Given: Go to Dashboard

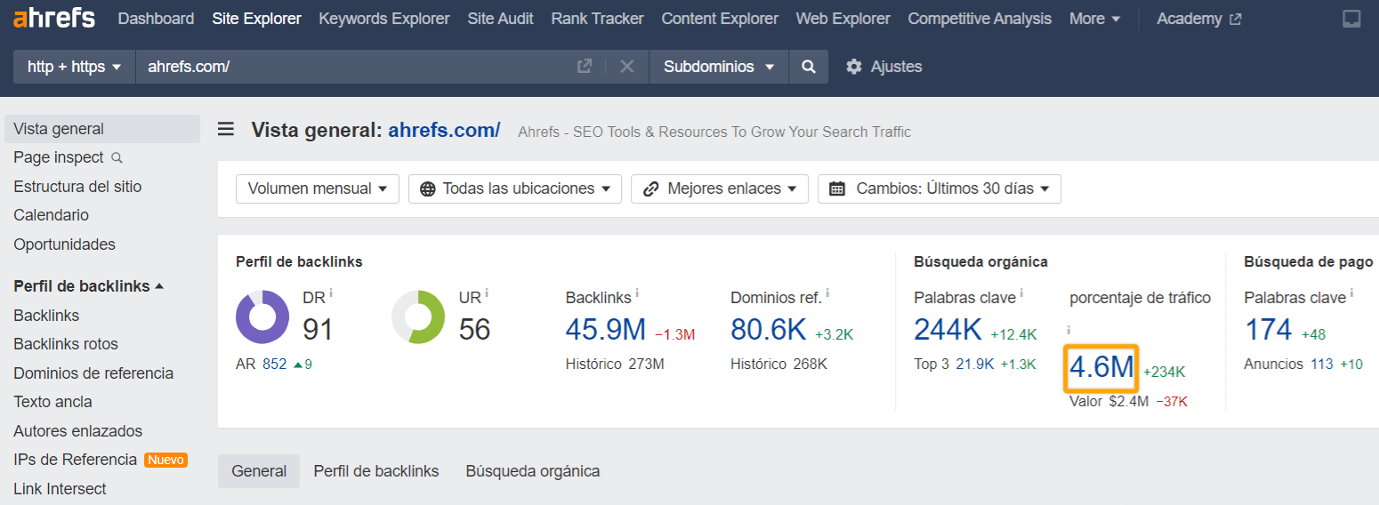Looking at the screenshot, I should click(x=156, y=19).
